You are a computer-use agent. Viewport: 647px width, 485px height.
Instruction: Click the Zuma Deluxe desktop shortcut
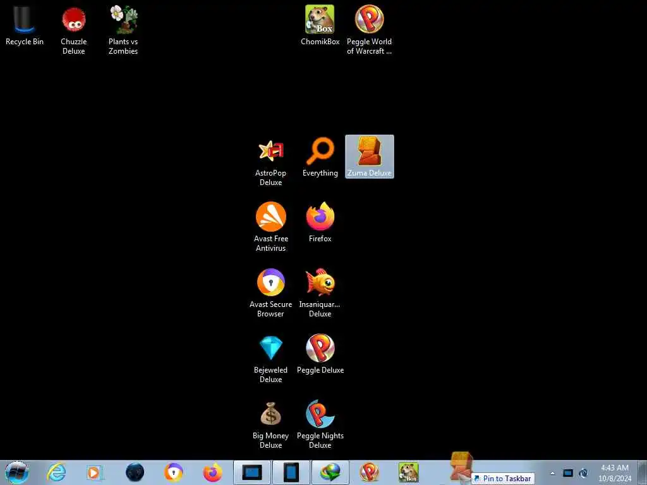point(369,157)
